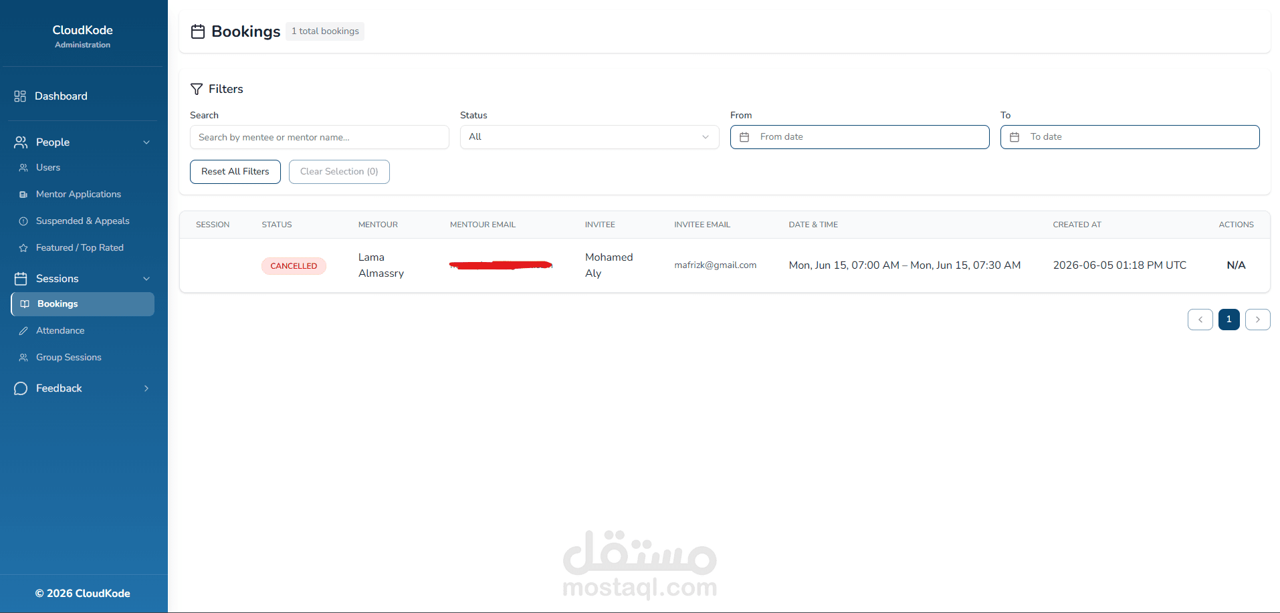Open the Status All dropdown
The height and width of the screenshot is (613, 1280).
[589, 137]
